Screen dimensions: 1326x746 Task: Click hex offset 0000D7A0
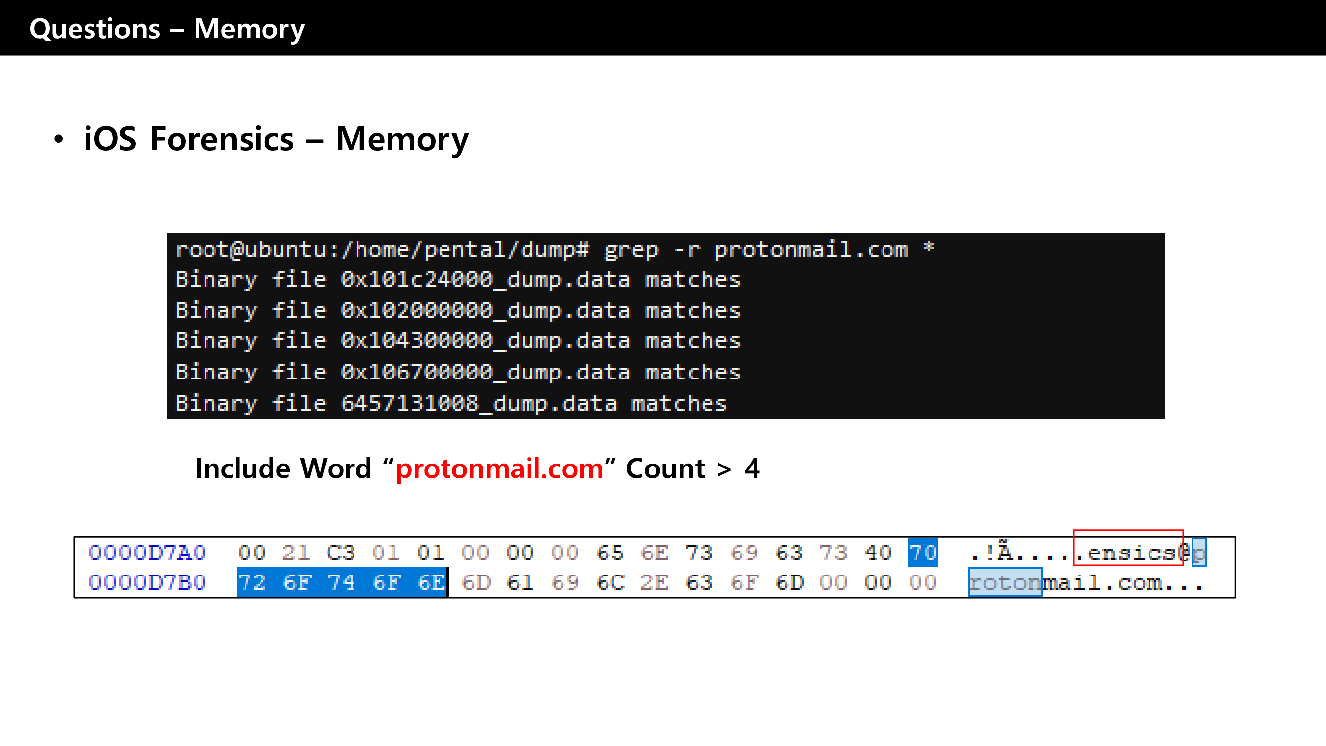click(147, 553)
